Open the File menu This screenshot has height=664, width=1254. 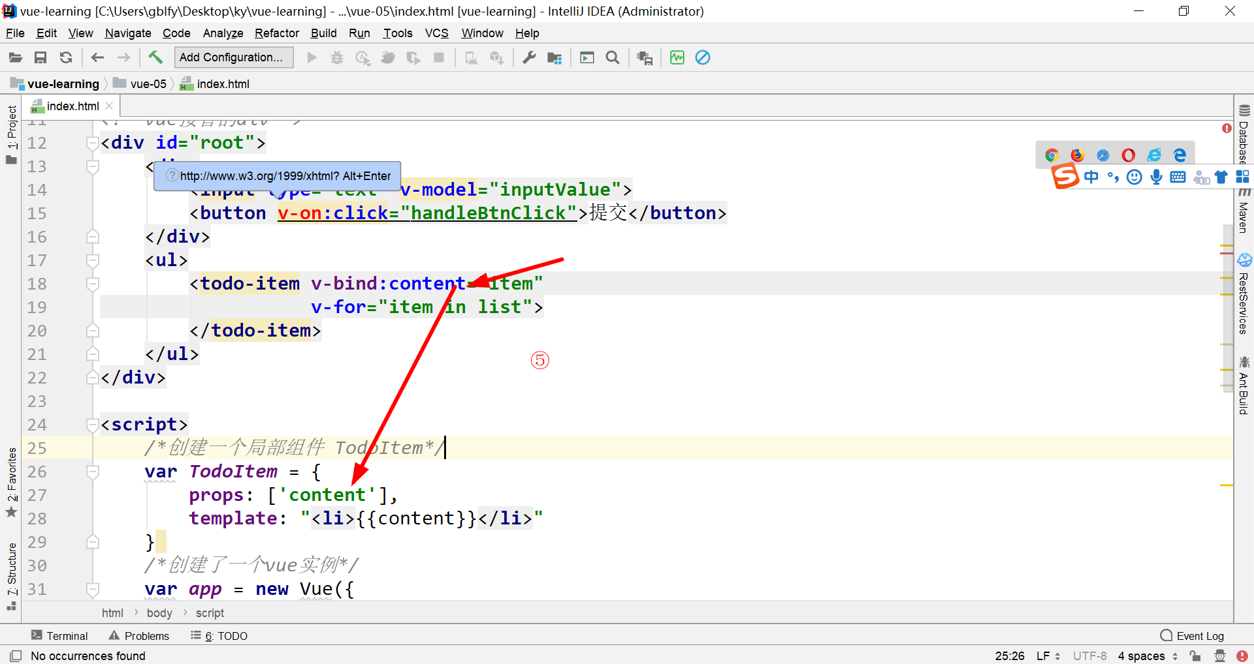point(15,33)
